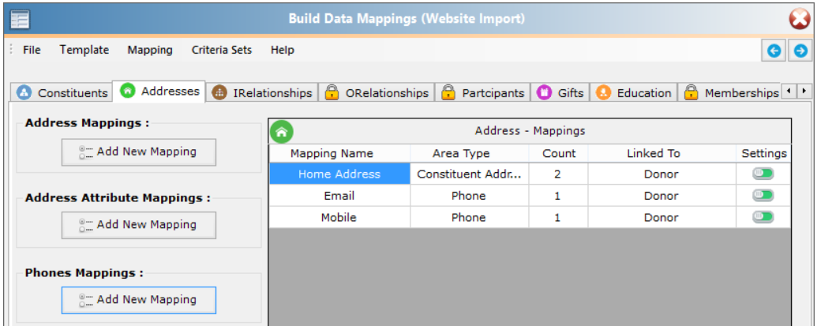Open the Criteria Sets menu
Screen dimensions: 817x326
point(222,50)
